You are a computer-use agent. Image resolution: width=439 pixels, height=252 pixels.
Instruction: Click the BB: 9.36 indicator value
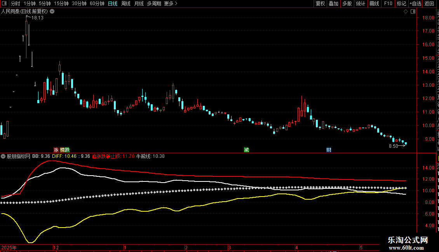click(x=41, y=156)
